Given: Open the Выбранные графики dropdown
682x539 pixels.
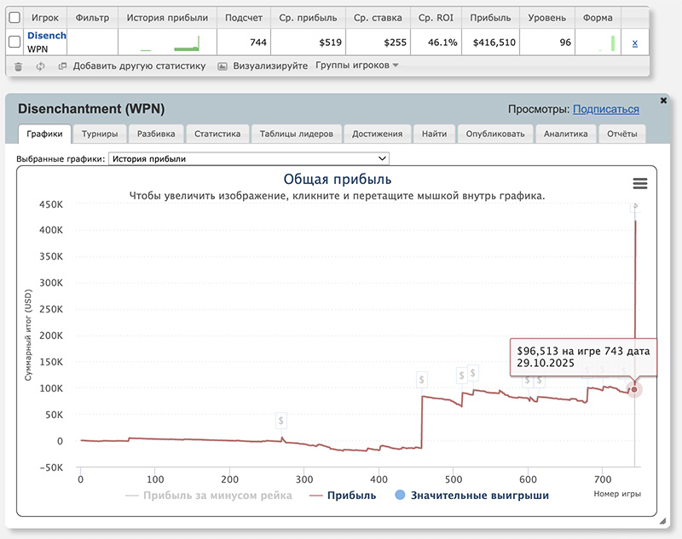Looking at the screenshot, I should pyautogui.click(x=249, y=158).
